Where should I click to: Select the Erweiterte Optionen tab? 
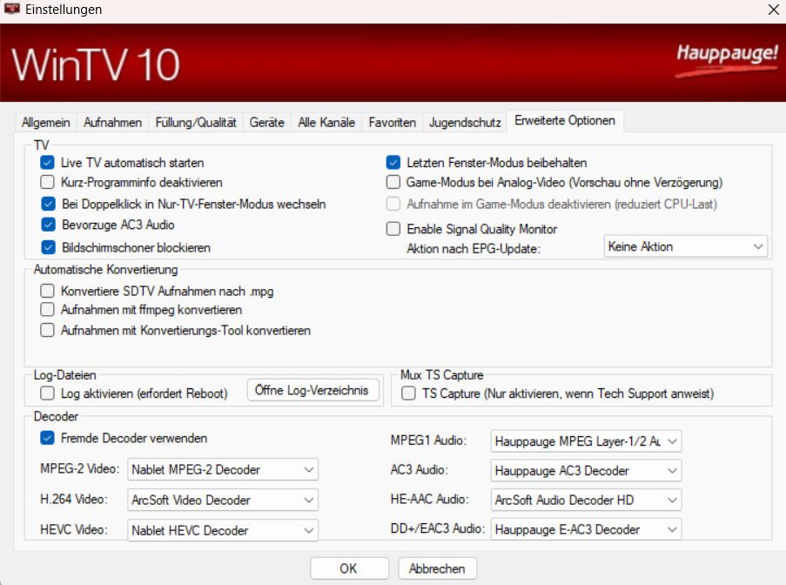pos(565,121)
